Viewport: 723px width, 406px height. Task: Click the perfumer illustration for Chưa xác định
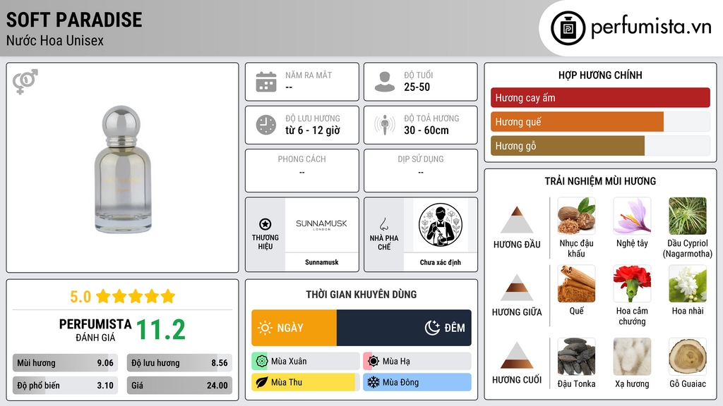coord(441,225)
